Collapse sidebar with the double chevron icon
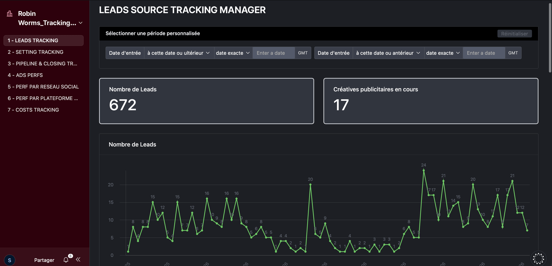This screenshot has width=552, height=266. pos(78,259)
